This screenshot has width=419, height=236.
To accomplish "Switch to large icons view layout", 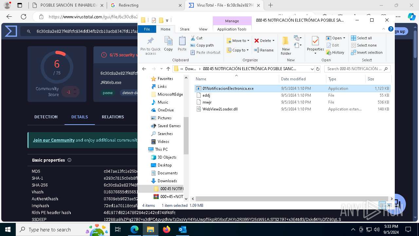I will pos(389,206).
